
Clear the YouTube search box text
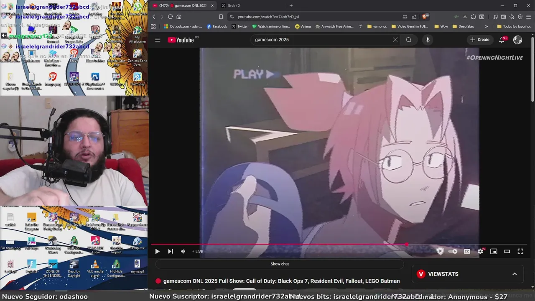395,40
